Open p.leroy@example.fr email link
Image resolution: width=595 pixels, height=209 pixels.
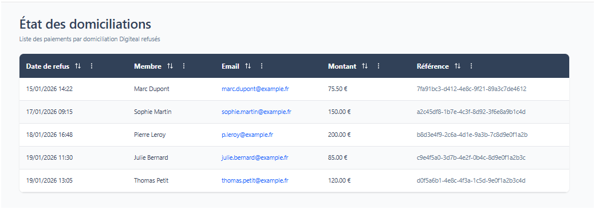click(247, 135)
